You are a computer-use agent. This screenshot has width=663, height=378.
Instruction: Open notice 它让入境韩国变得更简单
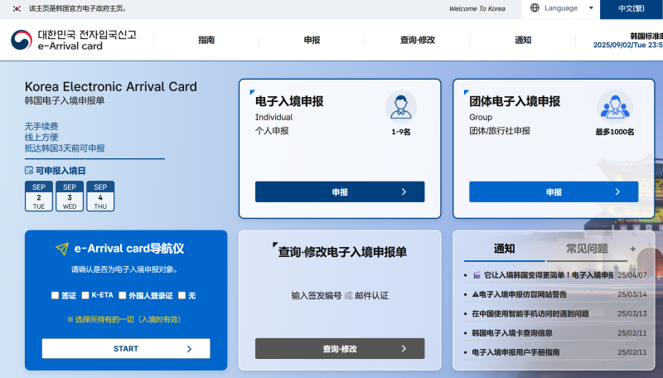point(549,275)
